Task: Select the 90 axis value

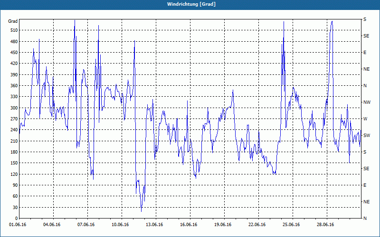Action: 15,185
